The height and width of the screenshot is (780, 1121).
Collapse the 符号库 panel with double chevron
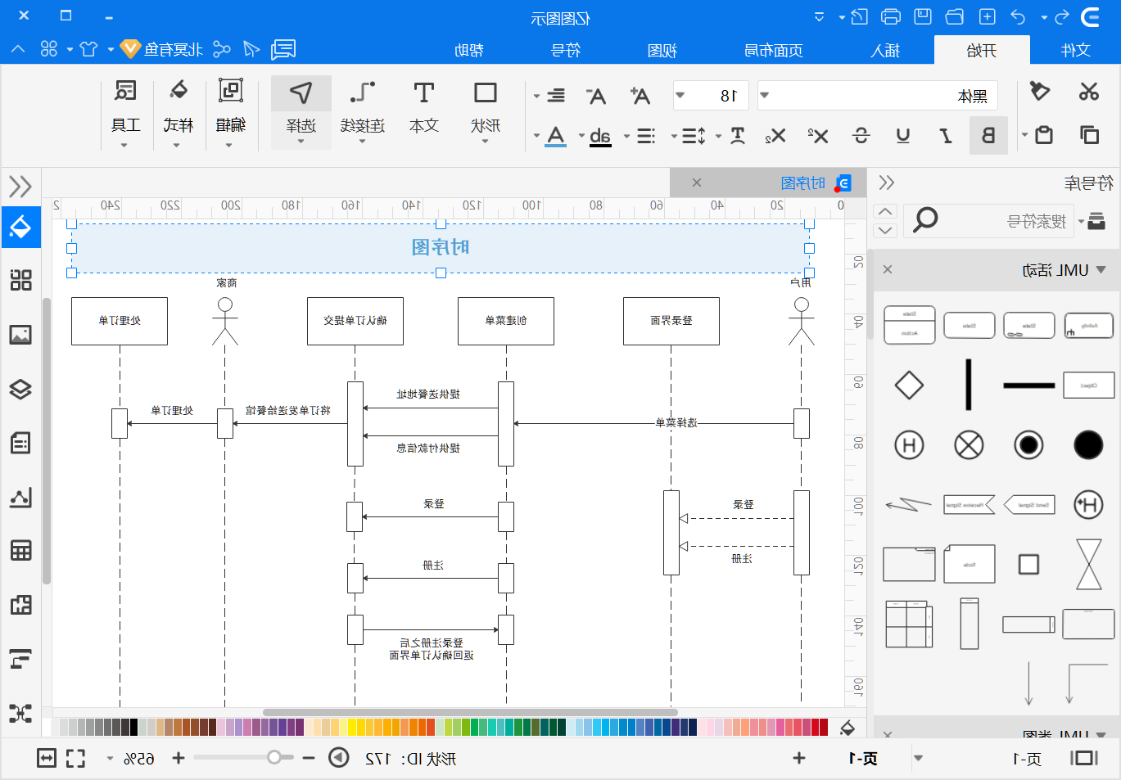(886, 183)
